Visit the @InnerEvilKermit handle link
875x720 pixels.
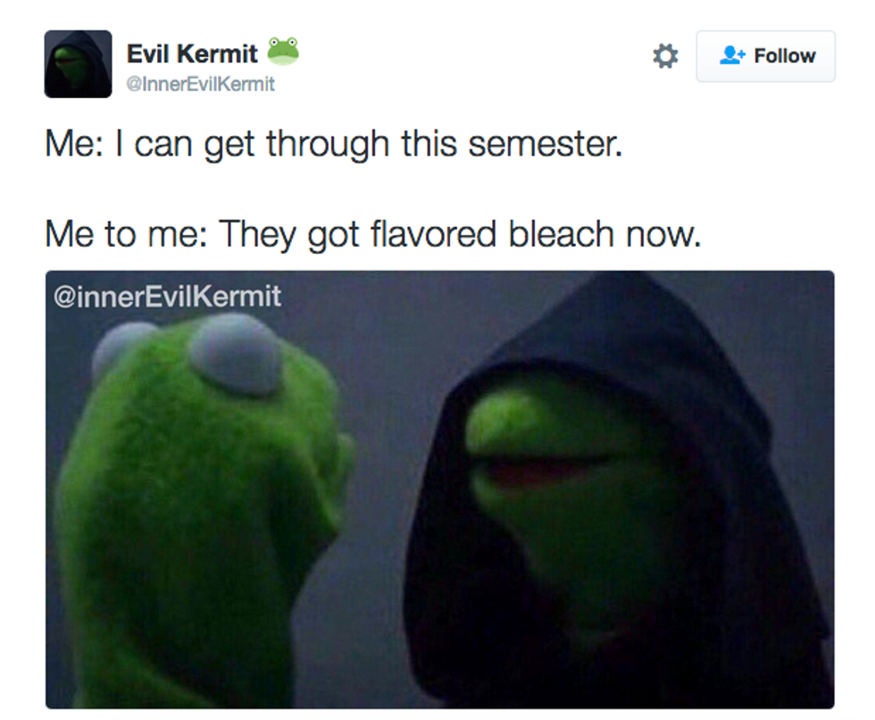200,84
